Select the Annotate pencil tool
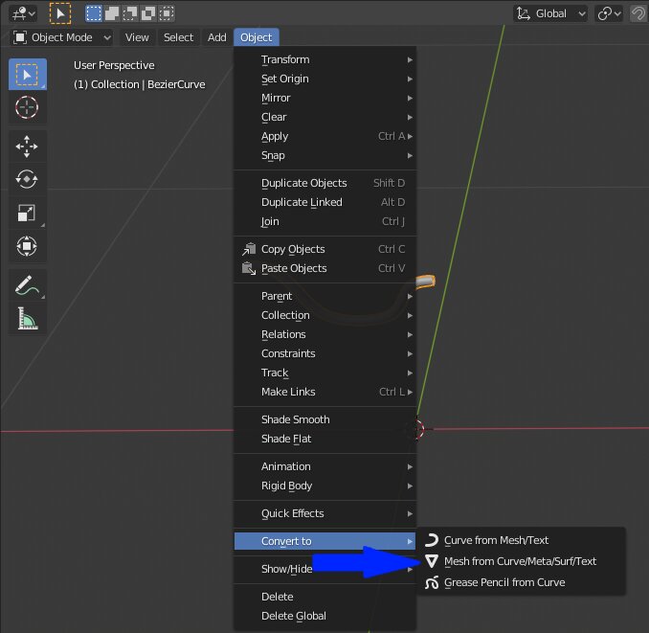 pyautogui.click(x=27, y=285)
